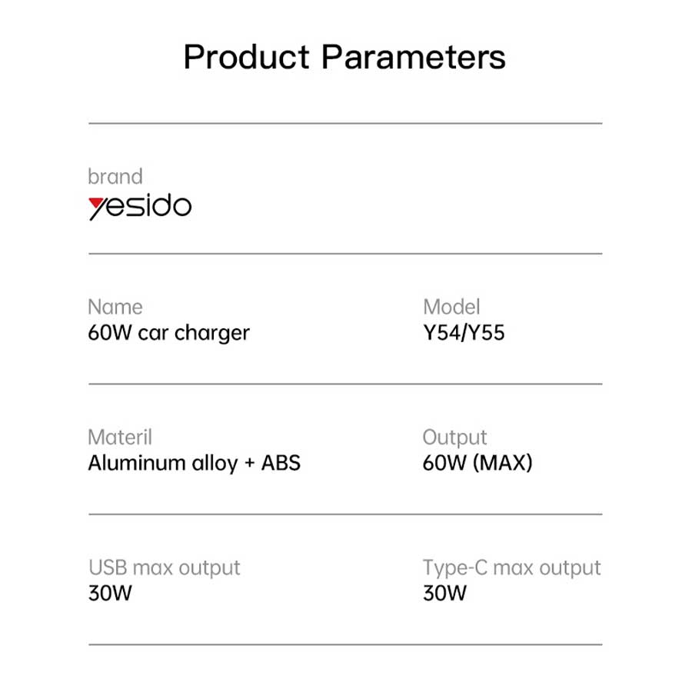This screenshot has width=692, height=692.
Task: Click the word Product in the title
Action: pyautogui.click(x=247, y=57)
